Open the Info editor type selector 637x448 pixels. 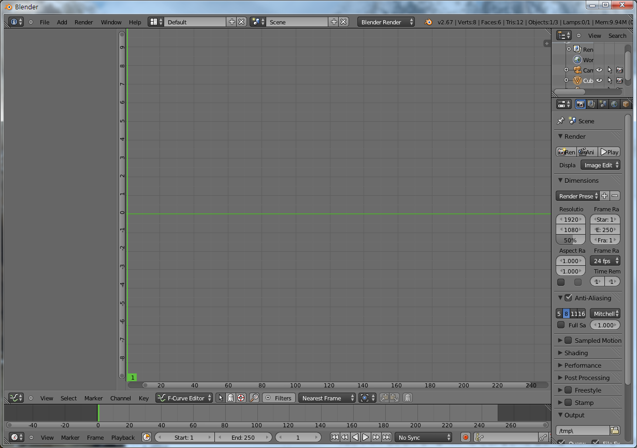16,22
